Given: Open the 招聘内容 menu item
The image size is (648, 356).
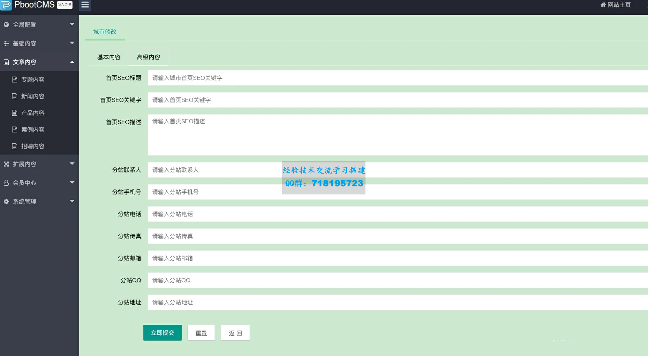Looking at the screenshot, I should click(39, 146).
